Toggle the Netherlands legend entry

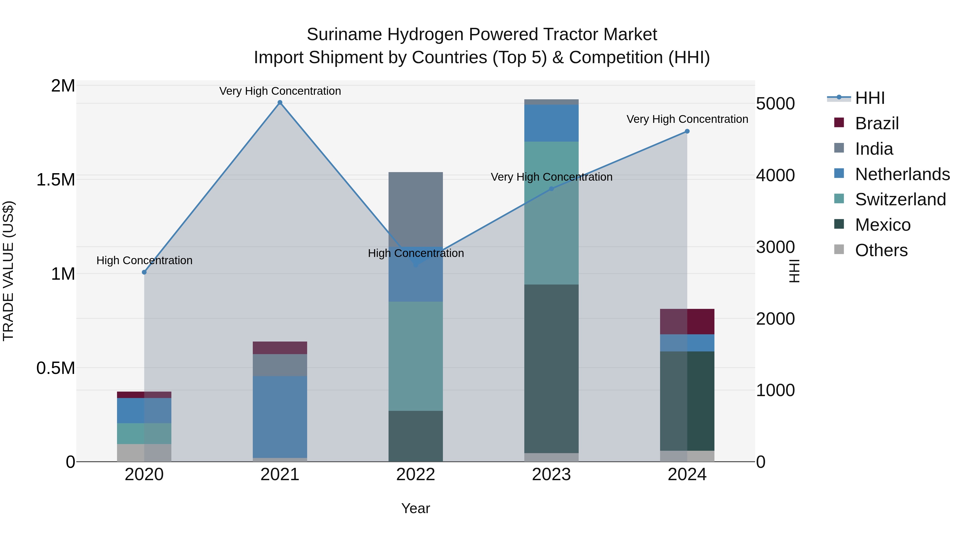892,174
